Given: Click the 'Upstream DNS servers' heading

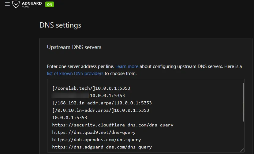Looking at the screenshot, I should coord(74,47).
